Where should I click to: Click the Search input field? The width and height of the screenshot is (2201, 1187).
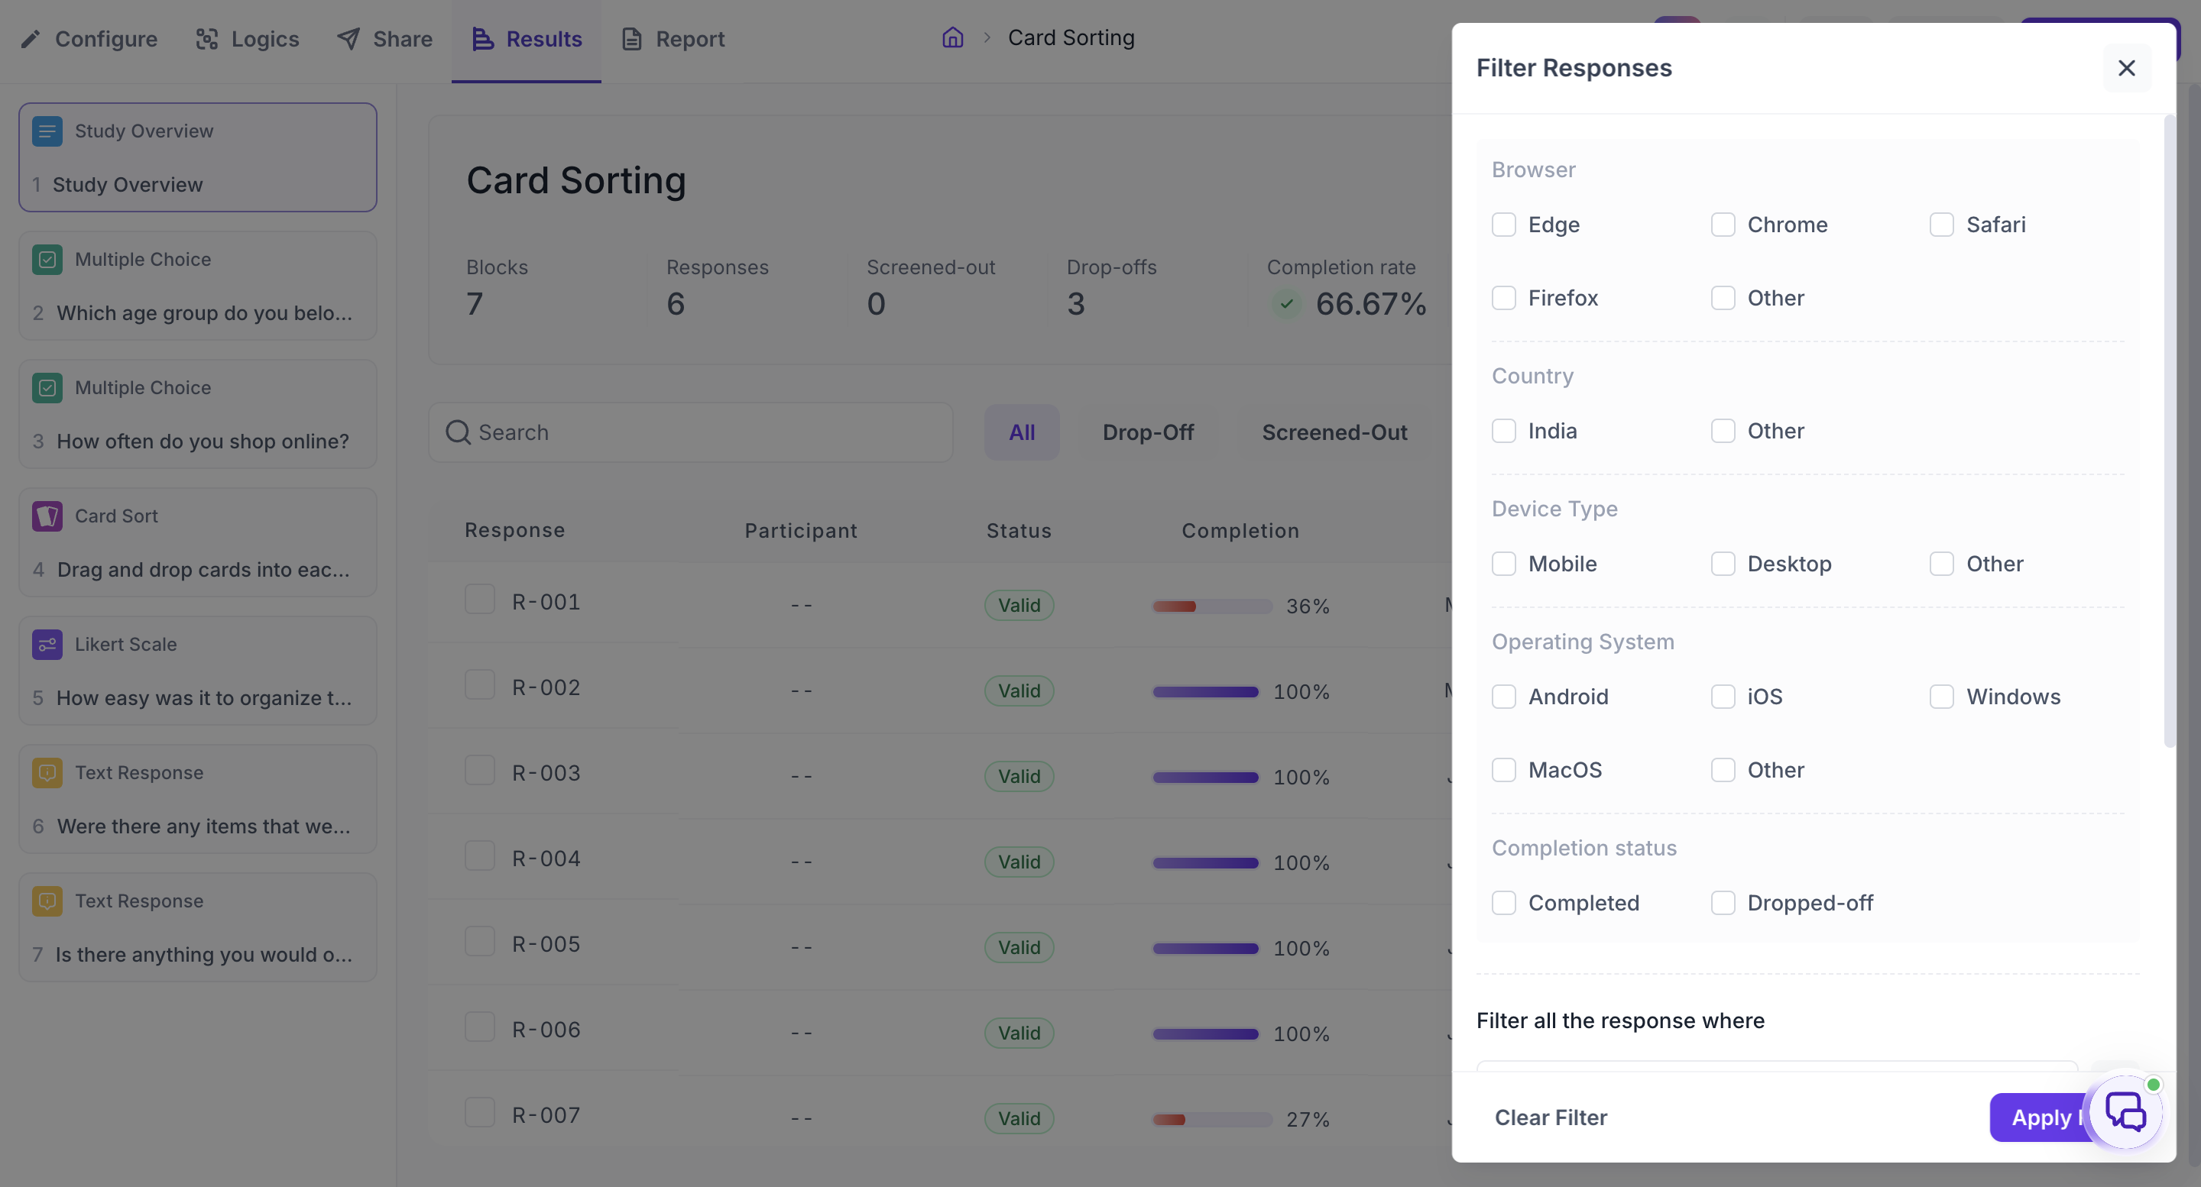point(690,432)
